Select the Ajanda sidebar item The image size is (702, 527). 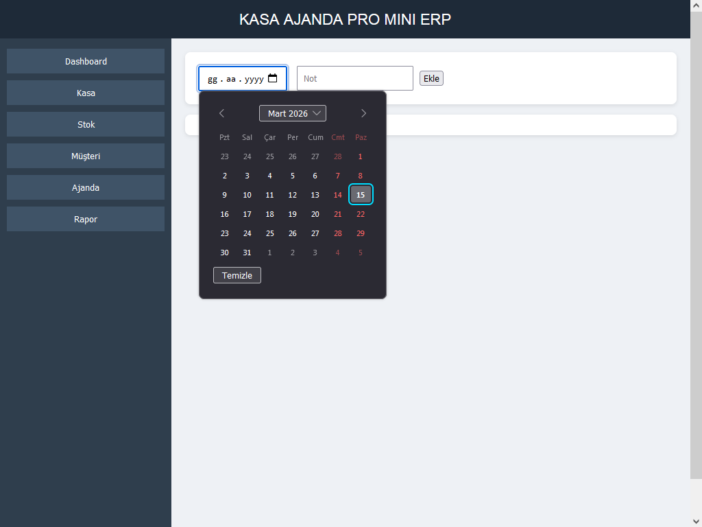[x=86, y=187]
